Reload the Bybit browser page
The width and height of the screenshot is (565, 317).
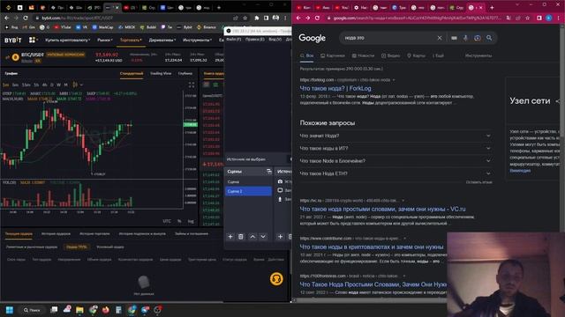(x=26, y=18)
